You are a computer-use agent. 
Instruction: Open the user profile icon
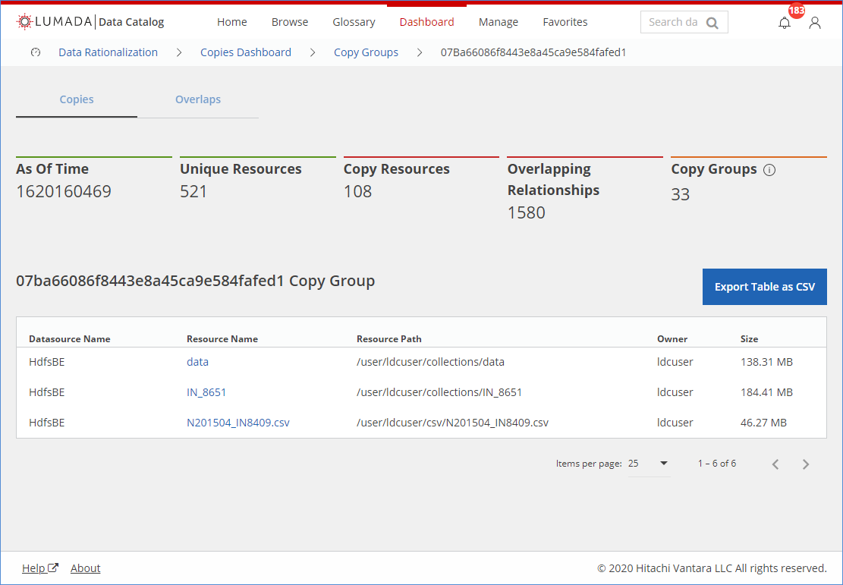815,24
